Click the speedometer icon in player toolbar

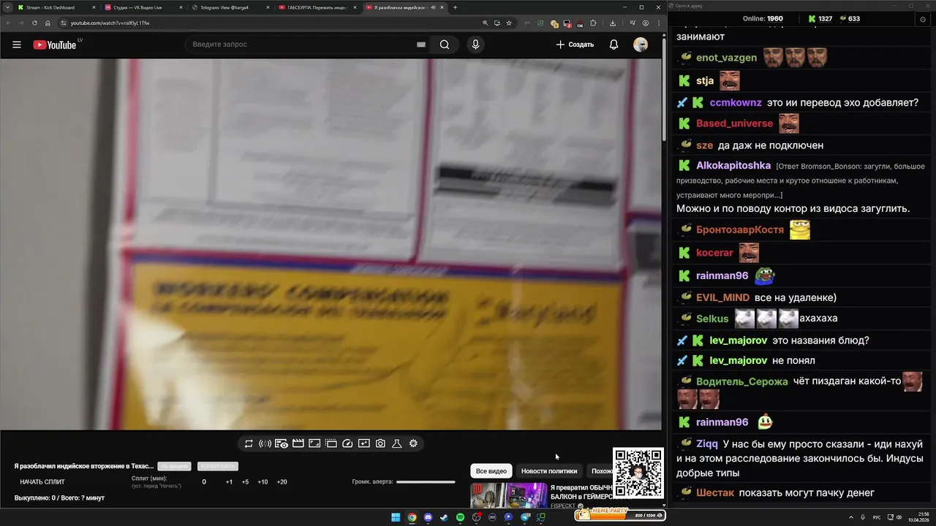tap(347, 443)
